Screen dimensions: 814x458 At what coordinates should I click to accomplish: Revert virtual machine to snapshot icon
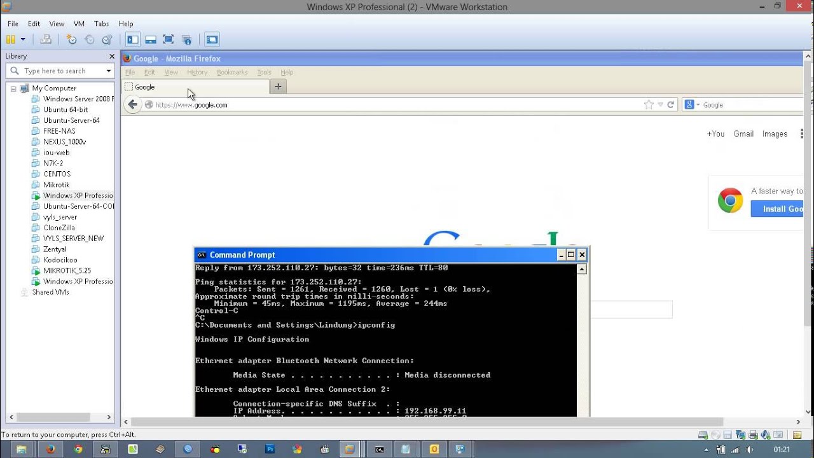(x=90, y=39)
